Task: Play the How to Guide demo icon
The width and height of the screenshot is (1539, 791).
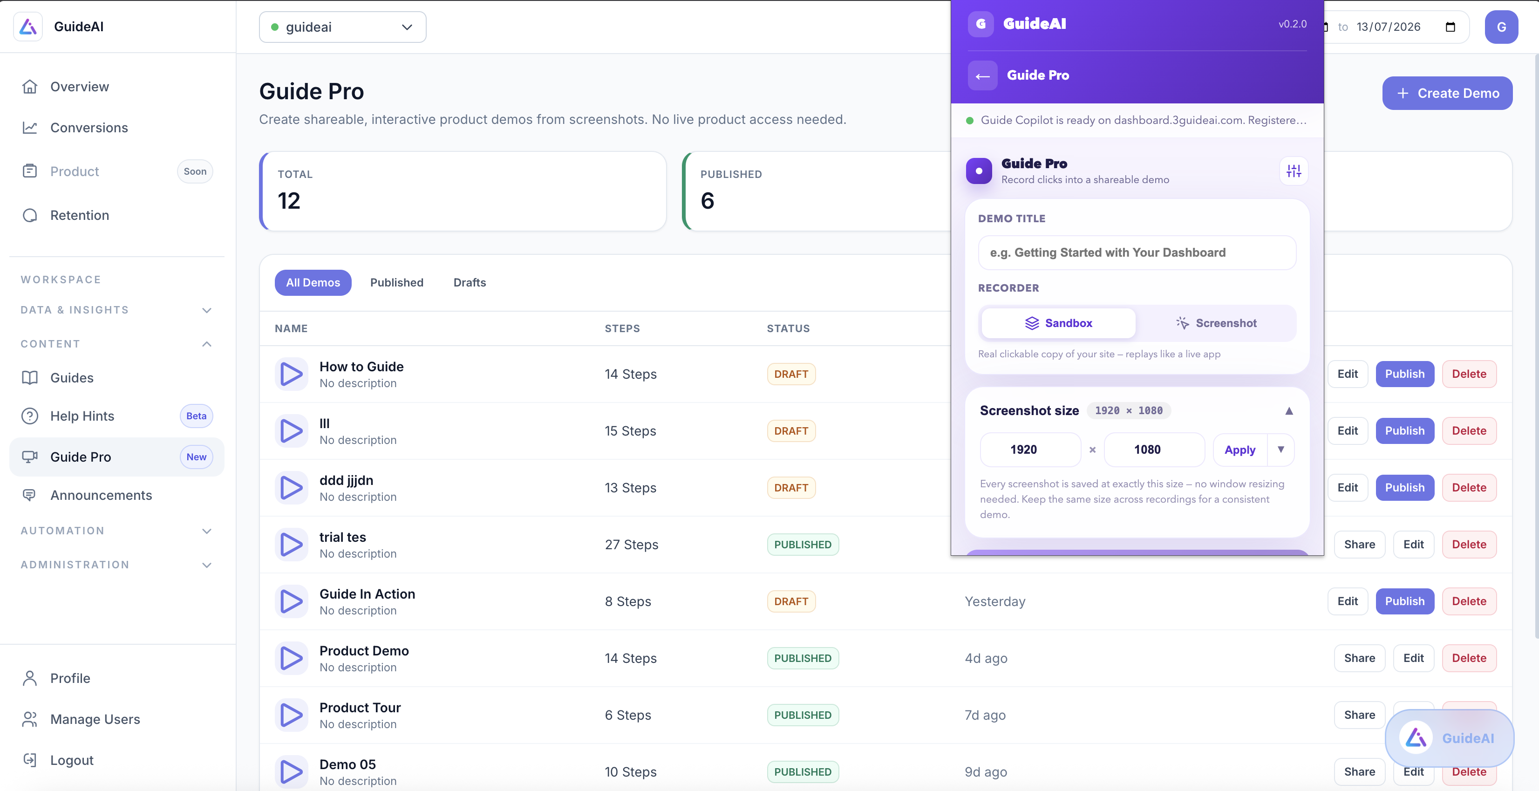Action: tap(291, 374)
